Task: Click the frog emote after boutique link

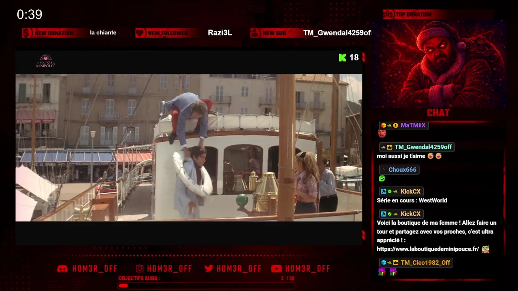Action: tap(485, 249)
